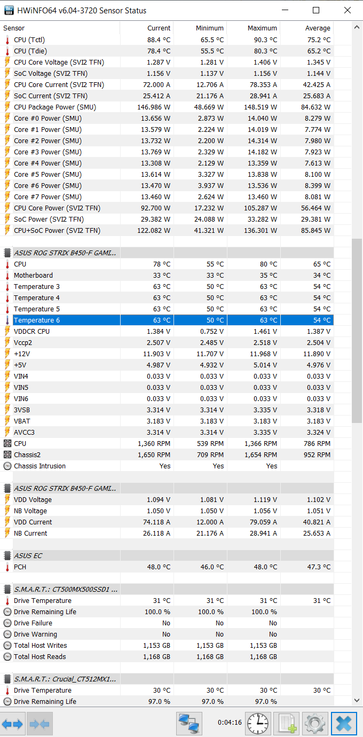
Task: Select the CPU+SoC Power (SVI2 TFN) row
Action: (167, 230)
